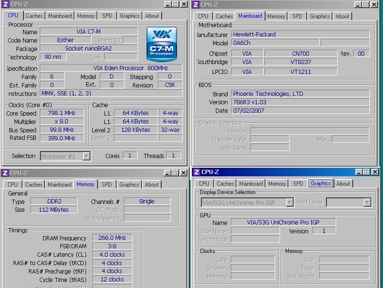Switch to Caches tab in the CPU window
Image resolution: width=383 pixels, height=288 pixels.
(x=34, y=16)
